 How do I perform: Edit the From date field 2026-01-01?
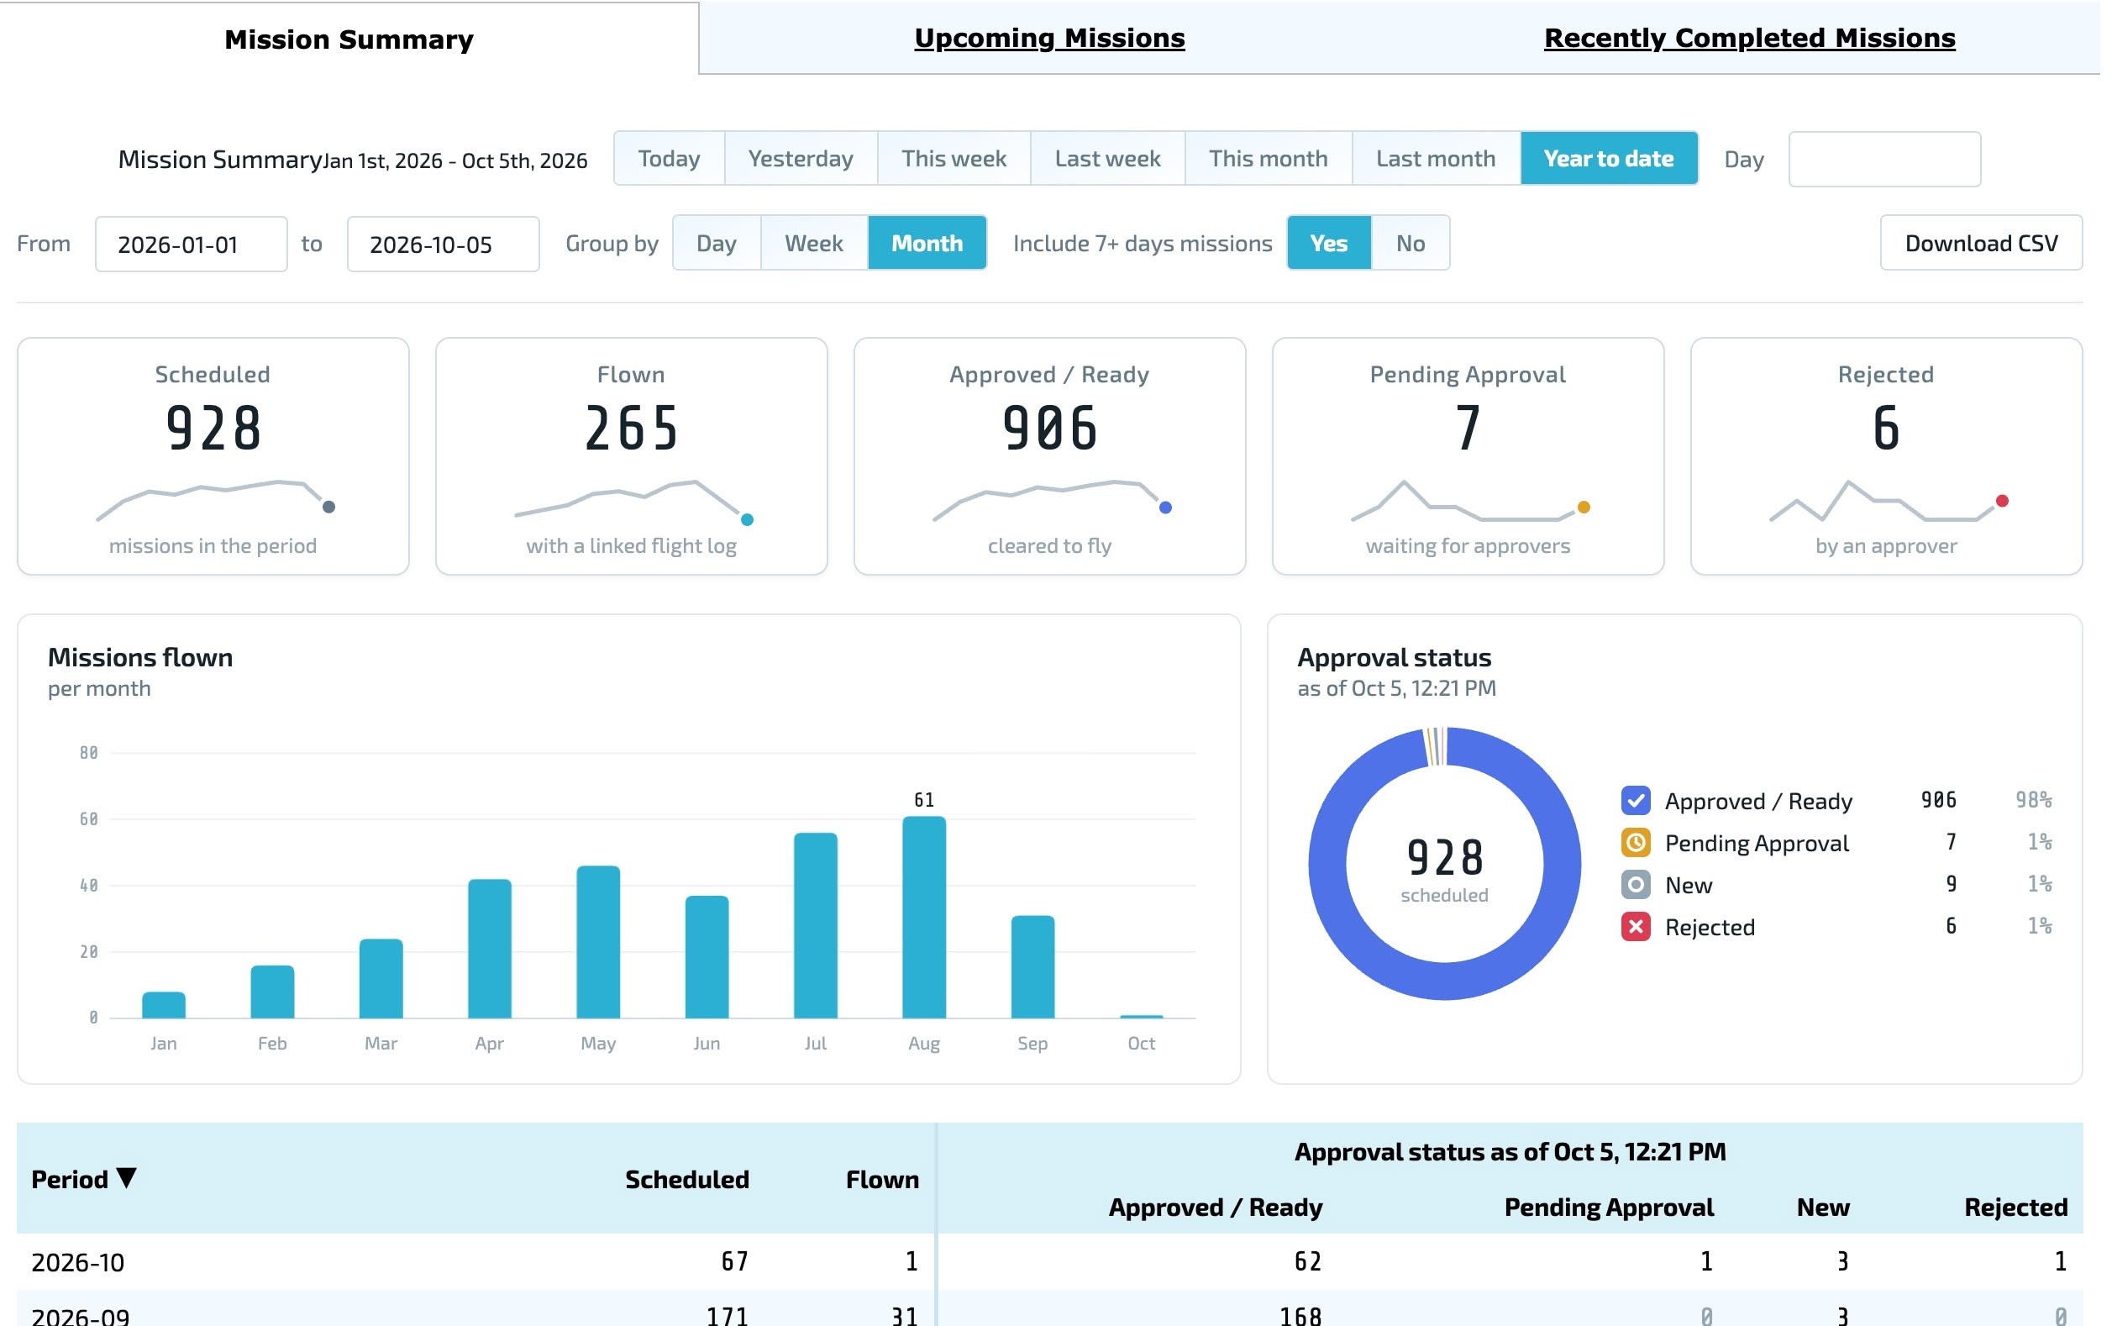(192, 244)
